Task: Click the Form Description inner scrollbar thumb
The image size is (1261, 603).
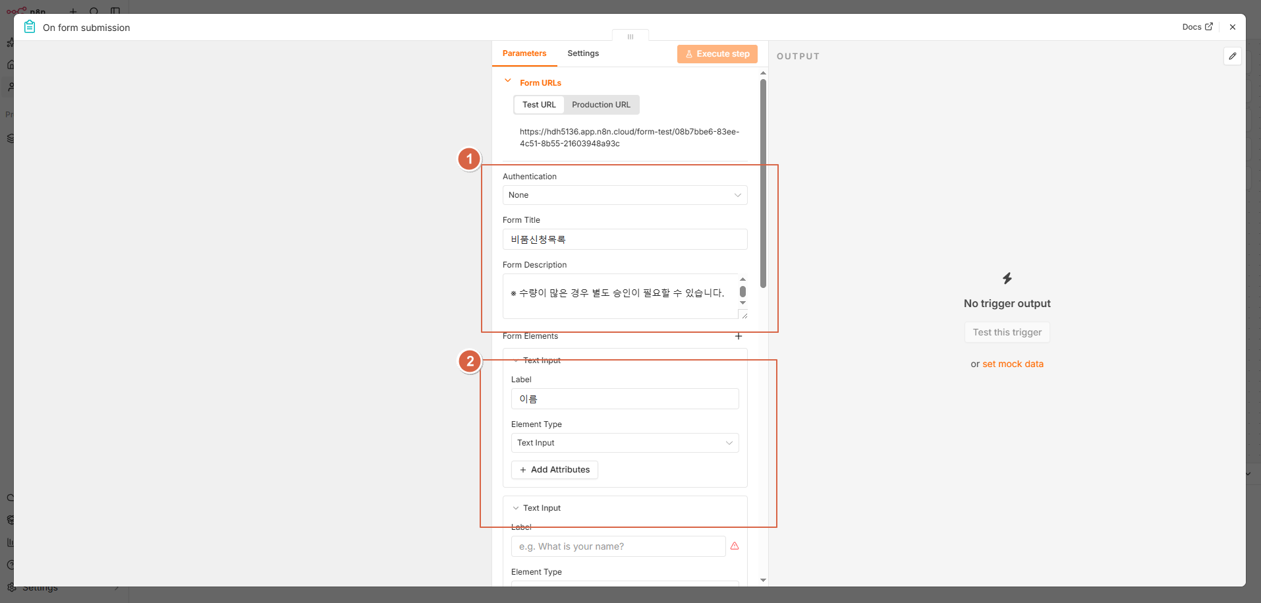Action: pyautogui.click(x=743, y=291)
